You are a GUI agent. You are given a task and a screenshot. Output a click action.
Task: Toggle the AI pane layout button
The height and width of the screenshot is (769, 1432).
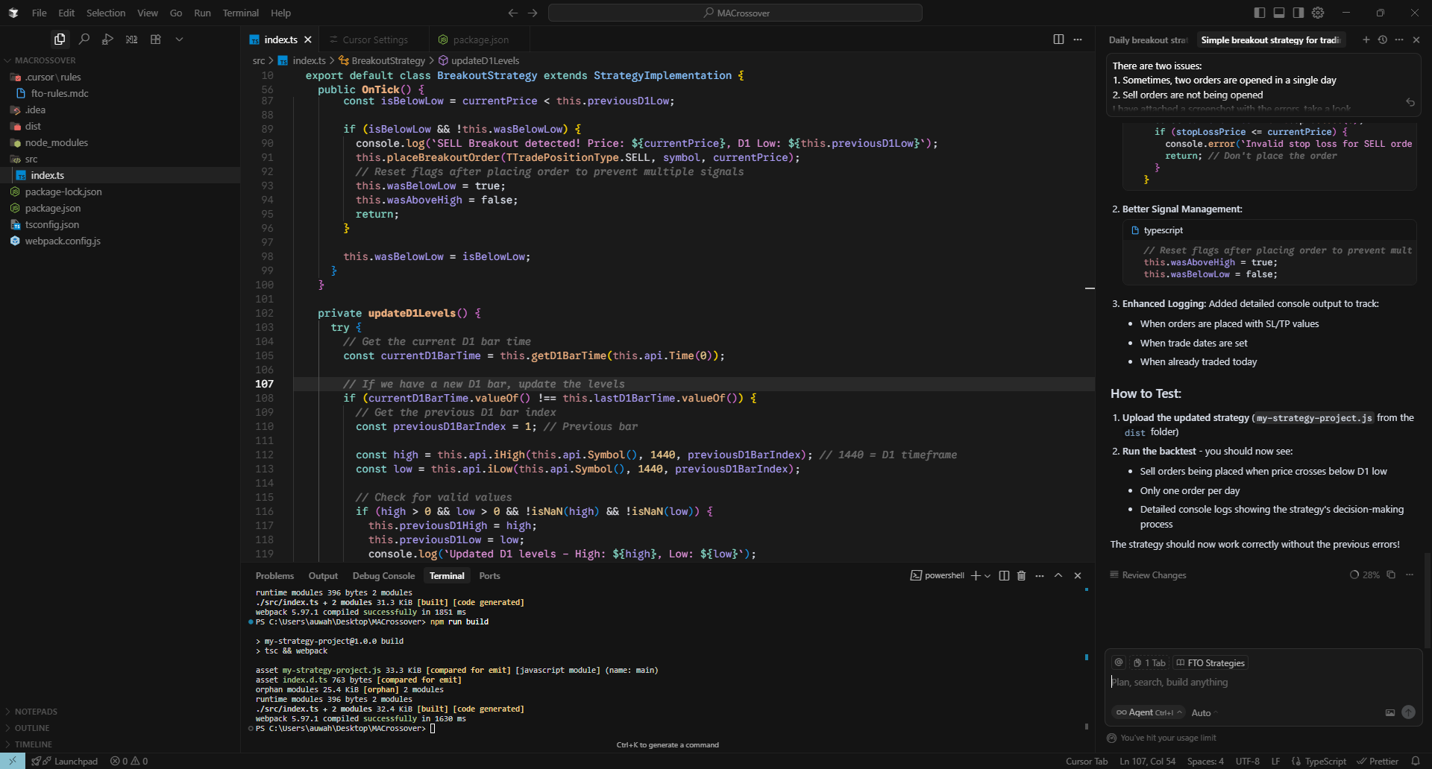pyautogui.click(x=1298, y=13)
